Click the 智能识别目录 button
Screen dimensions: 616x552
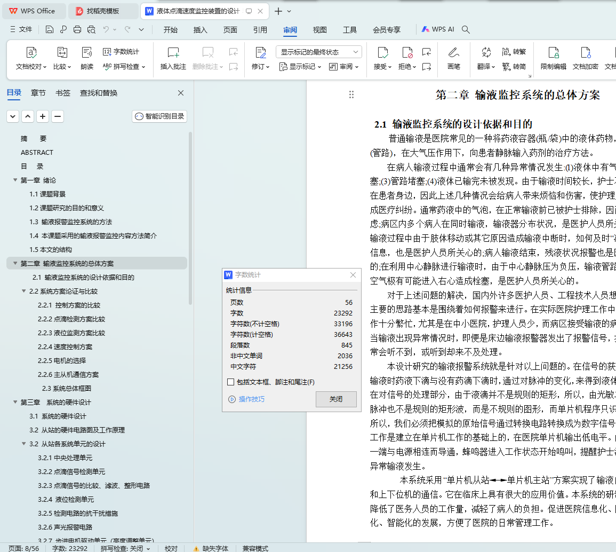[x=159, y=116]
